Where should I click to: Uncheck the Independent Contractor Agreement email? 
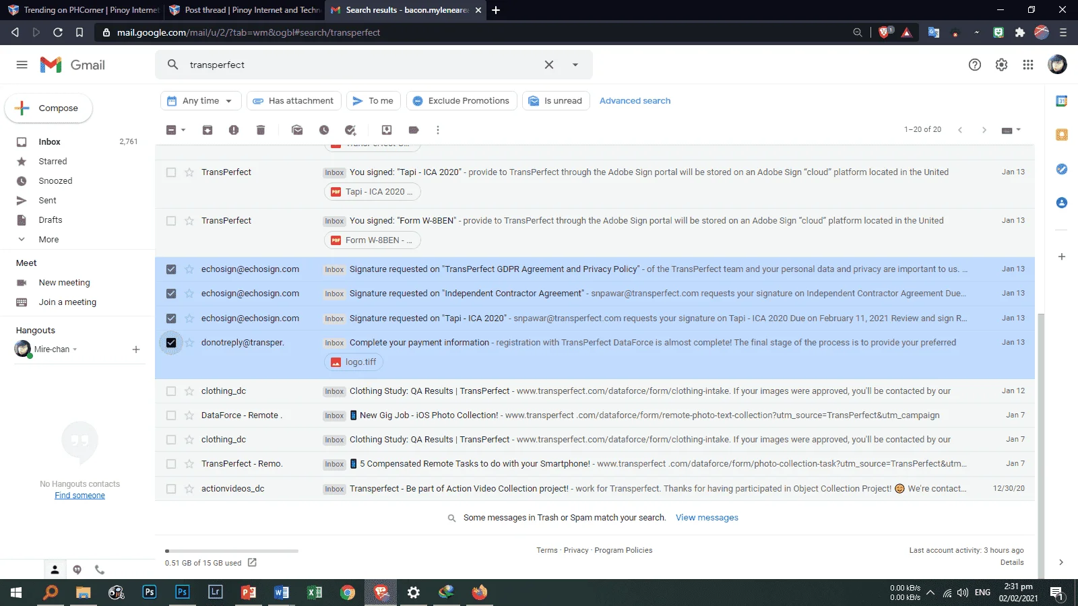[171, 294]
